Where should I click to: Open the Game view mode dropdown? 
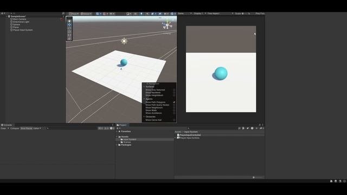pyautogui.click(x=185, y=14)
